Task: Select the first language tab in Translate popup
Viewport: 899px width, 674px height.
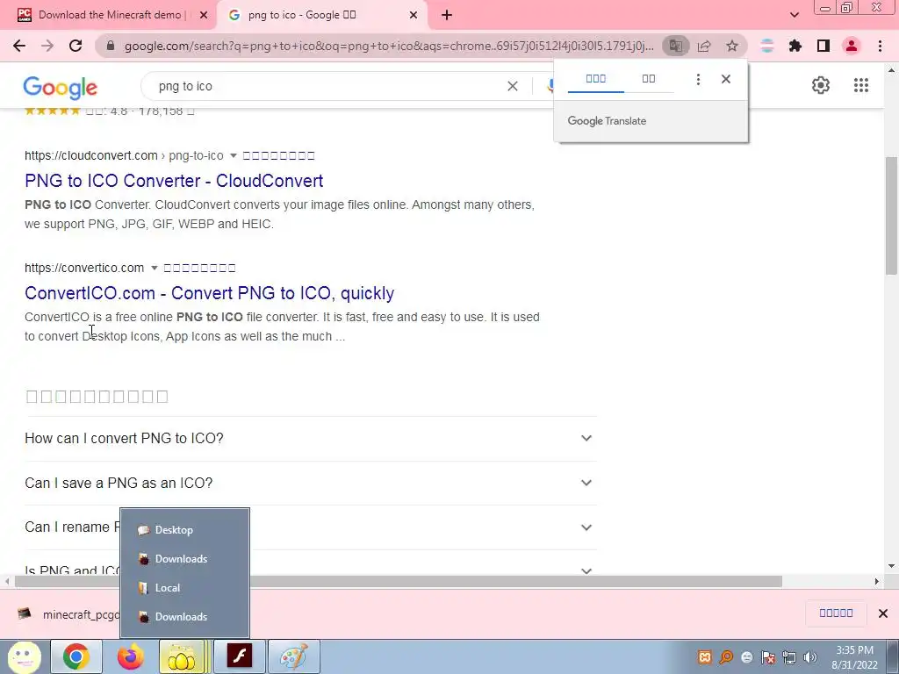Action: pyautogui.click(x=596, y=79)
